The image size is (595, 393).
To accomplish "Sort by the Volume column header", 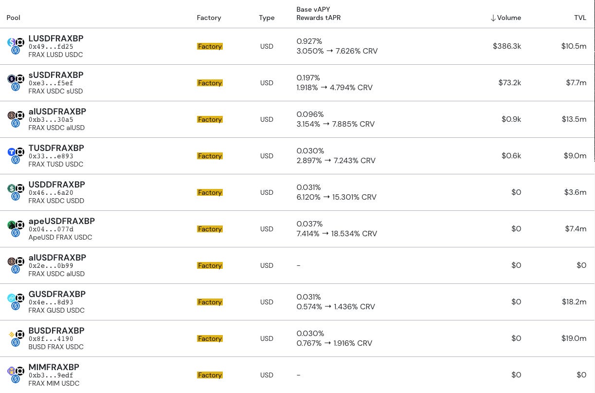I will point(505,18).
